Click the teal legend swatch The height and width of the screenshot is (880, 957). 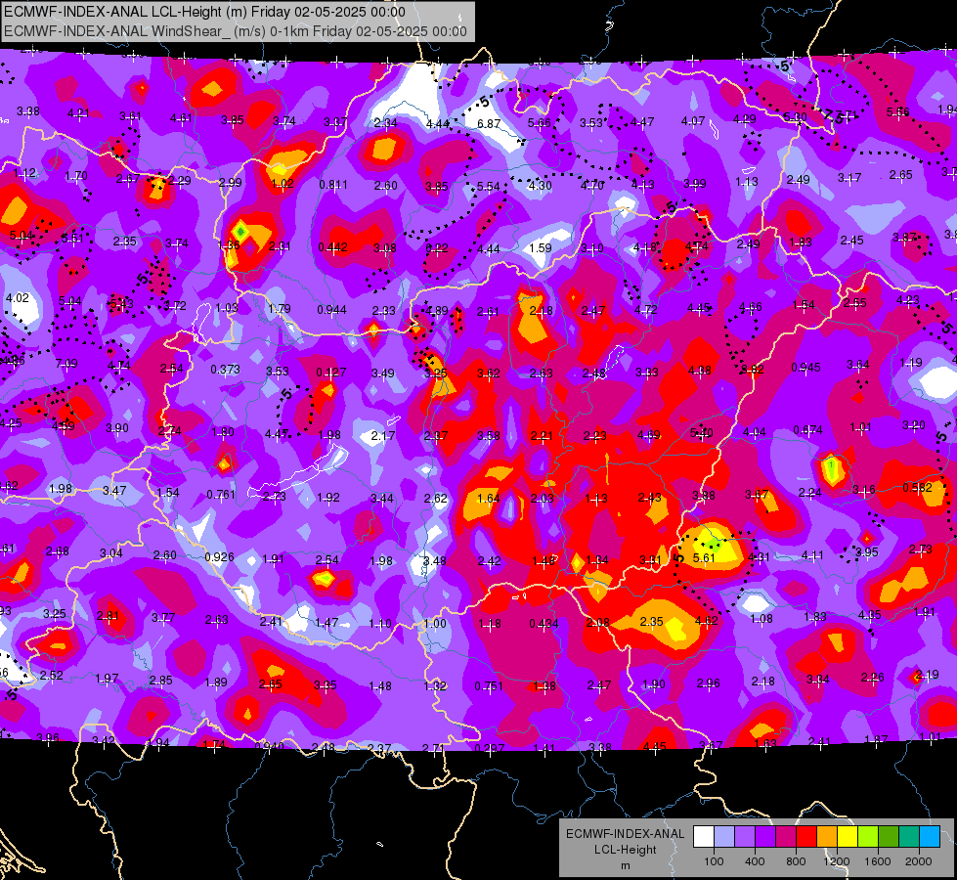909,837
